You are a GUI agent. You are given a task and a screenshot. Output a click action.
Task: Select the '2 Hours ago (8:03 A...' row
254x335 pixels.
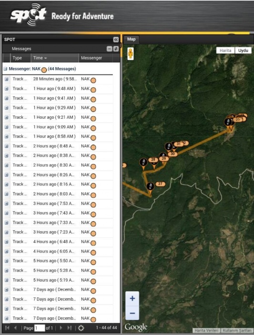[58, 194]
